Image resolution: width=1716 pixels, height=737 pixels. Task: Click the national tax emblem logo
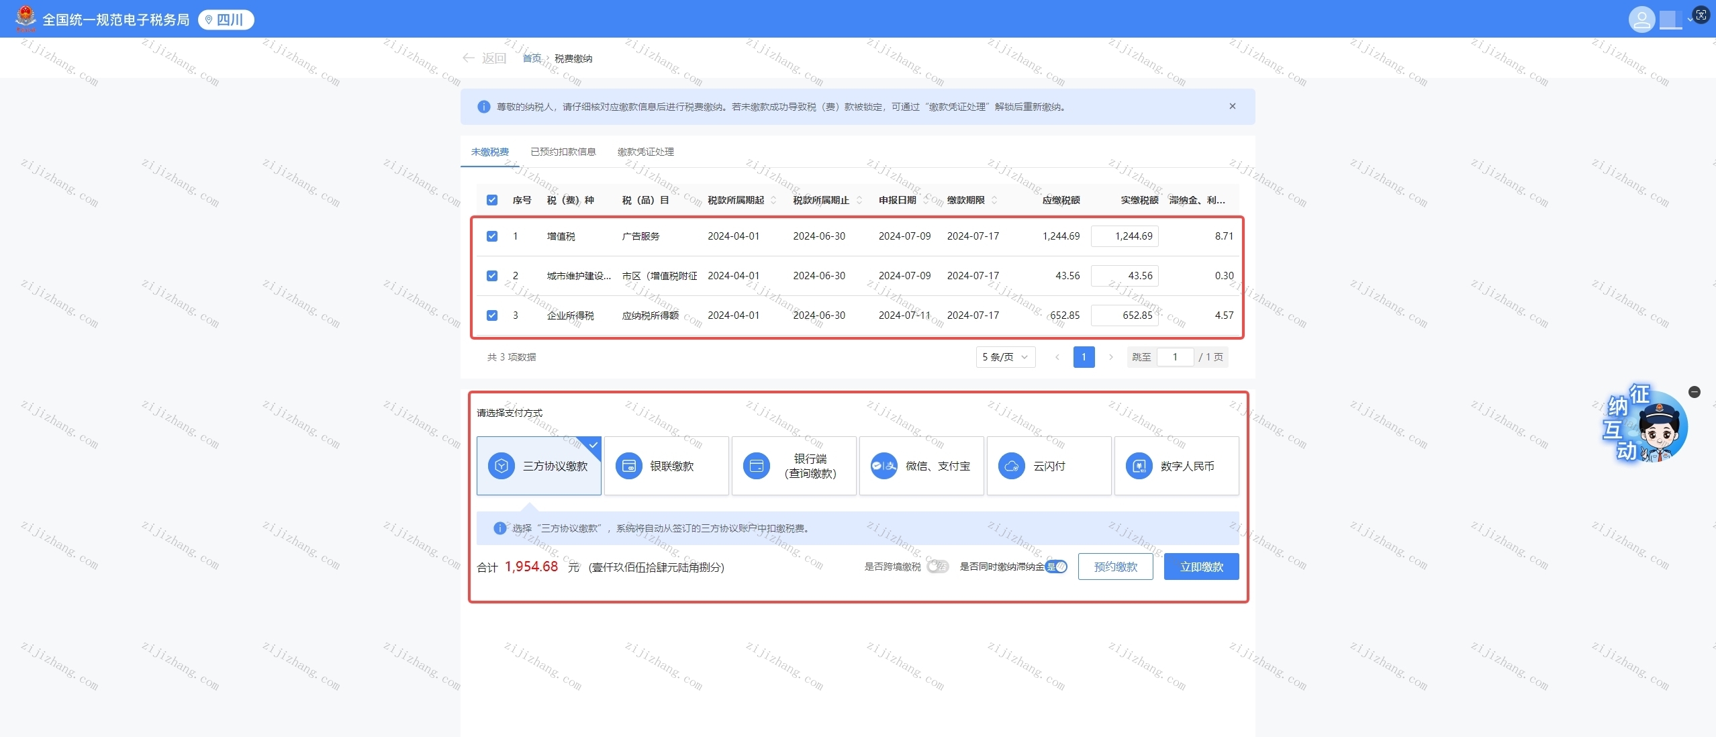[x=26, y=19]
